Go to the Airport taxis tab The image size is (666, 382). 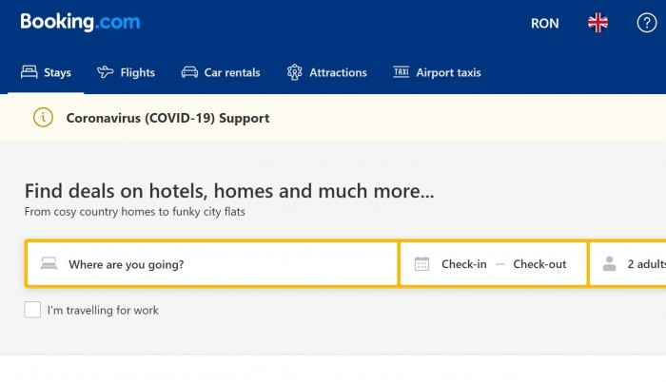pyautogui.click(x=448, y=72)
